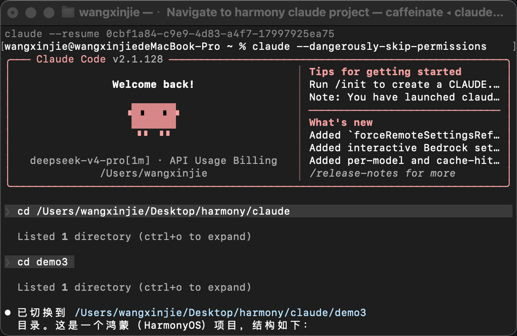Click 'wangxinjie' in the title bar
Image resolution: width=517 pixels, height=336 pixels.
(x=109, y=13)
